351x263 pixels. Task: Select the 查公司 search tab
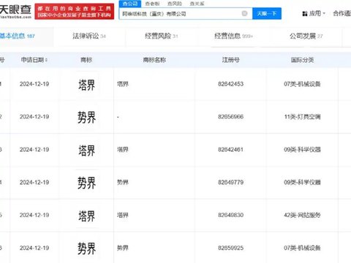[130, 4]
